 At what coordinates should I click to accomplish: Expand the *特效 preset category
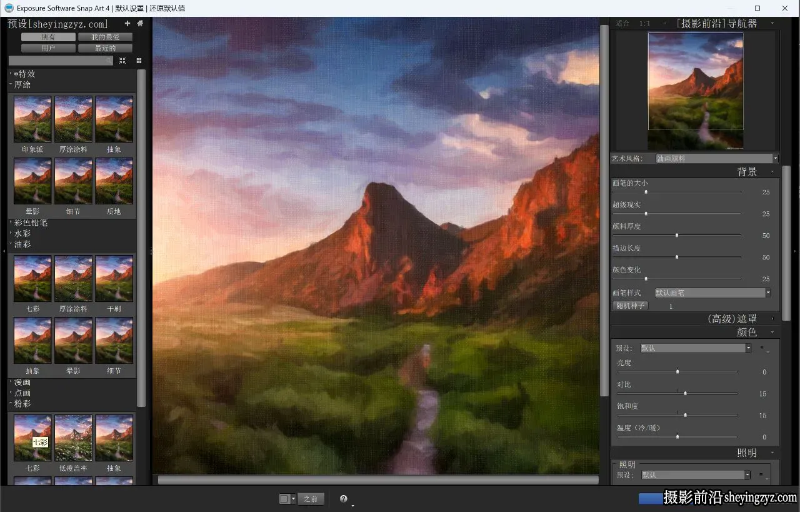tap(24, 74)
